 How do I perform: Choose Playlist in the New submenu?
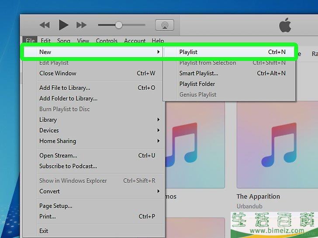point(229,52)
